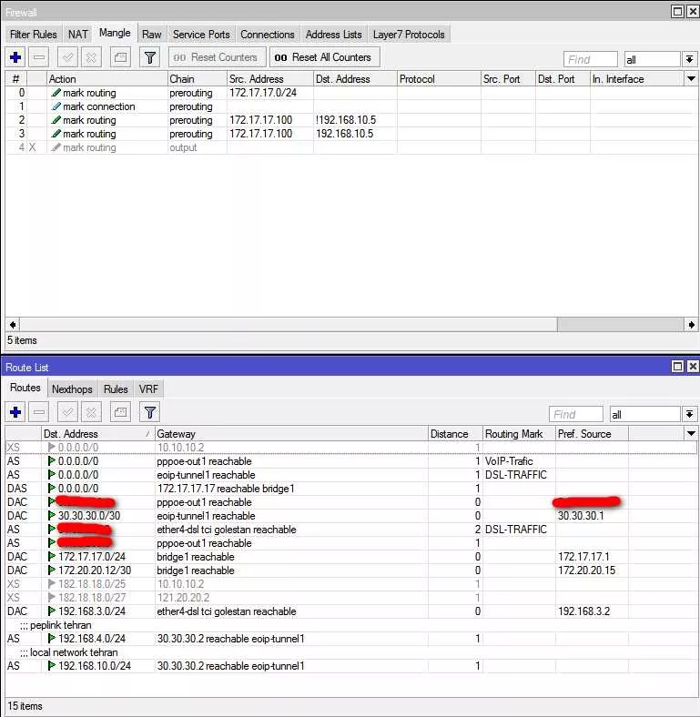This screenshot has height=717, width=700.
Task: Sort routes by Routing Mark column header
Action: (519, 433)
